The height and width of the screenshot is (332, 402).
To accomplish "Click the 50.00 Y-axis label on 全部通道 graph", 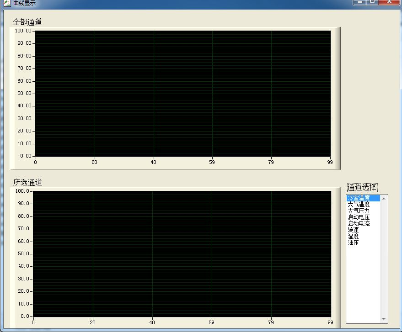I will [24, 93].
